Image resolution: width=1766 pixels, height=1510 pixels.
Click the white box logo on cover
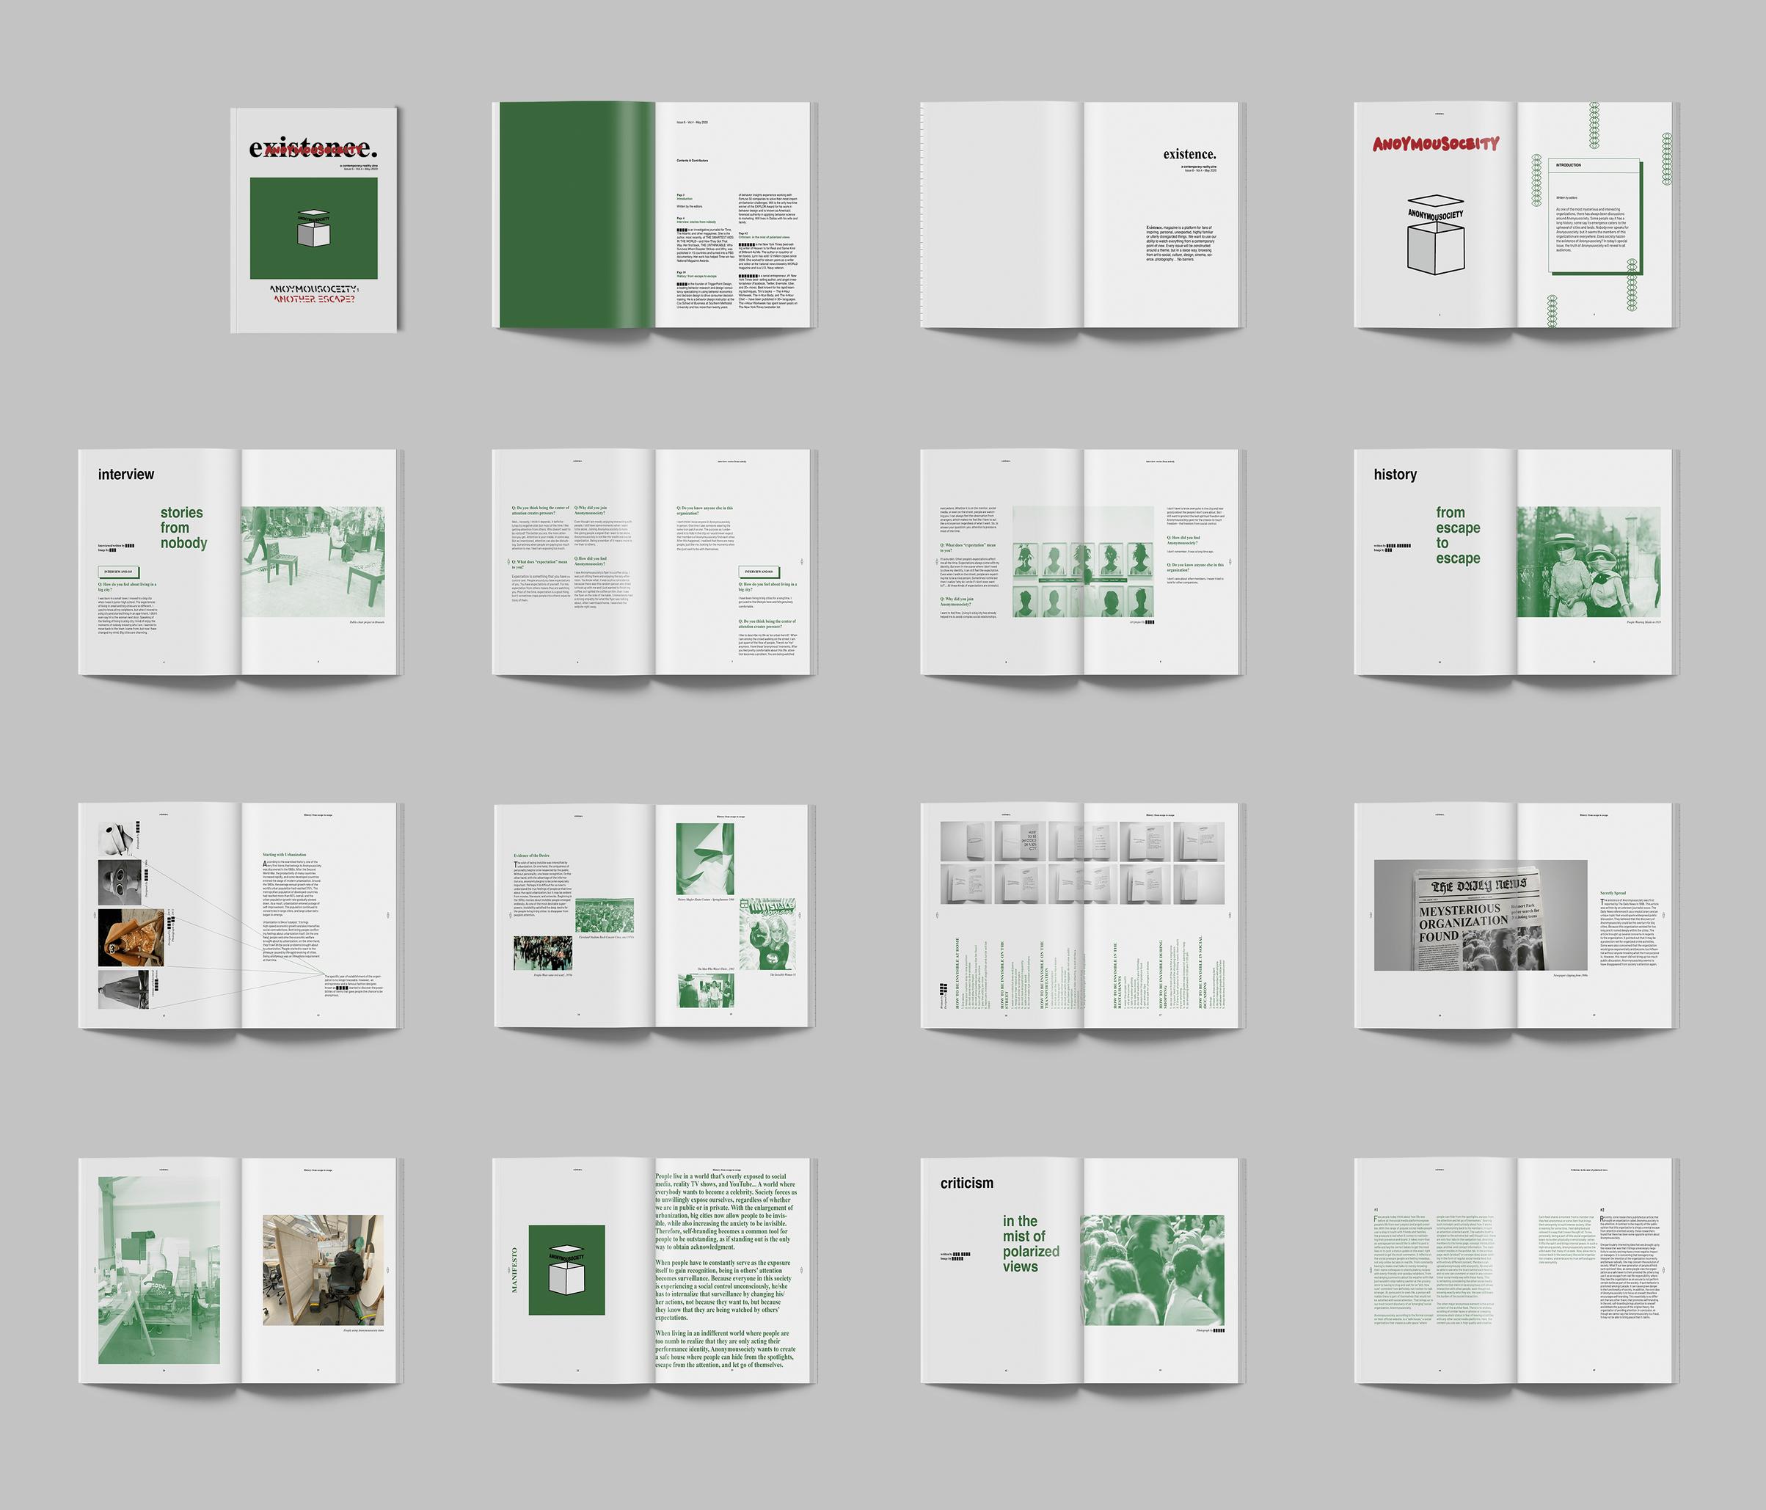[313, 227]
